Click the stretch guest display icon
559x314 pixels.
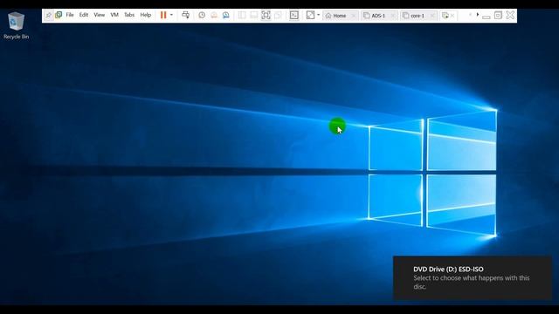coord(311,15)
